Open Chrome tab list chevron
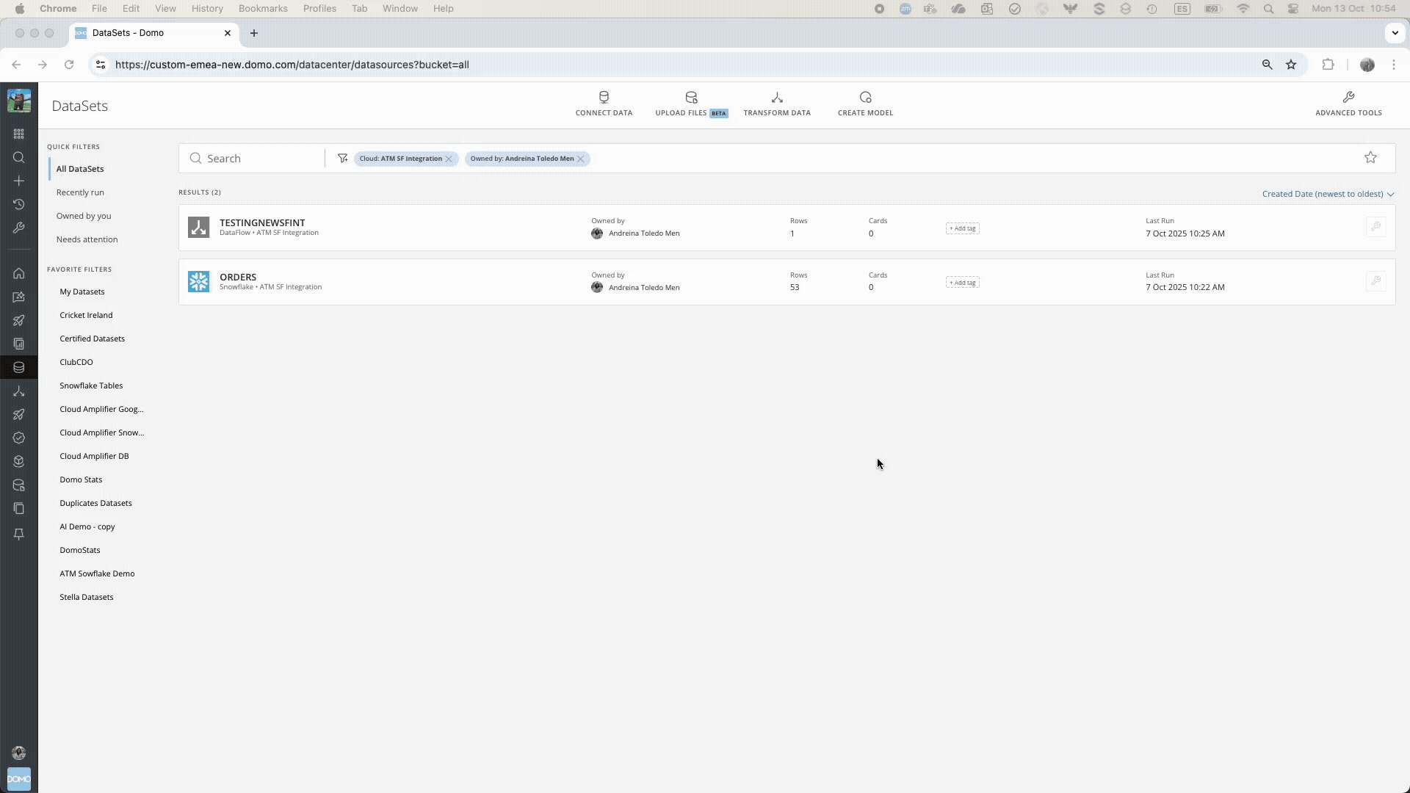1410x793 pixels. tap(1395, 33)
